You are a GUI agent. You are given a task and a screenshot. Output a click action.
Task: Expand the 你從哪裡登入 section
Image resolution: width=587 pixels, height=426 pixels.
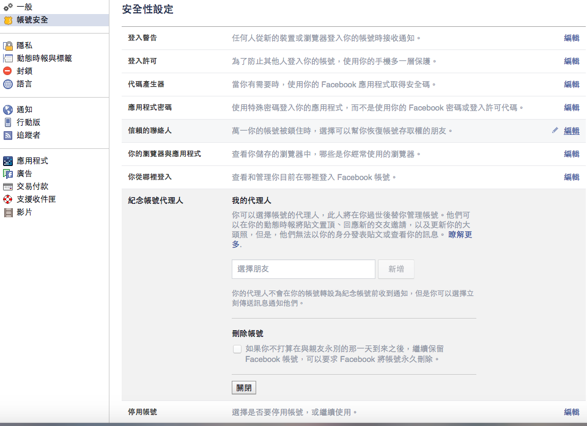(571, 177)
